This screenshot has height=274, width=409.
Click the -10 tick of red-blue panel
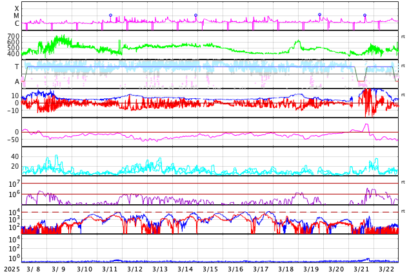[13, 111]
